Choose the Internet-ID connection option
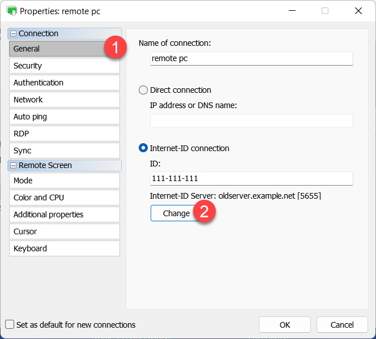Screen dimensions: 376x339 [143, 148]
